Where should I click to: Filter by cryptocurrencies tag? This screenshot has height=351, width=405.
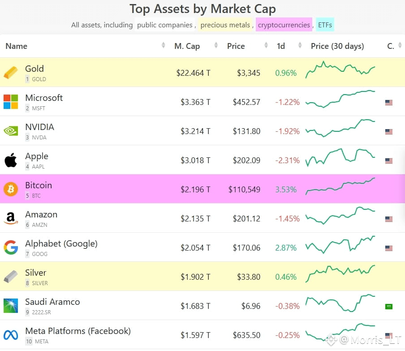click(284, 25)
